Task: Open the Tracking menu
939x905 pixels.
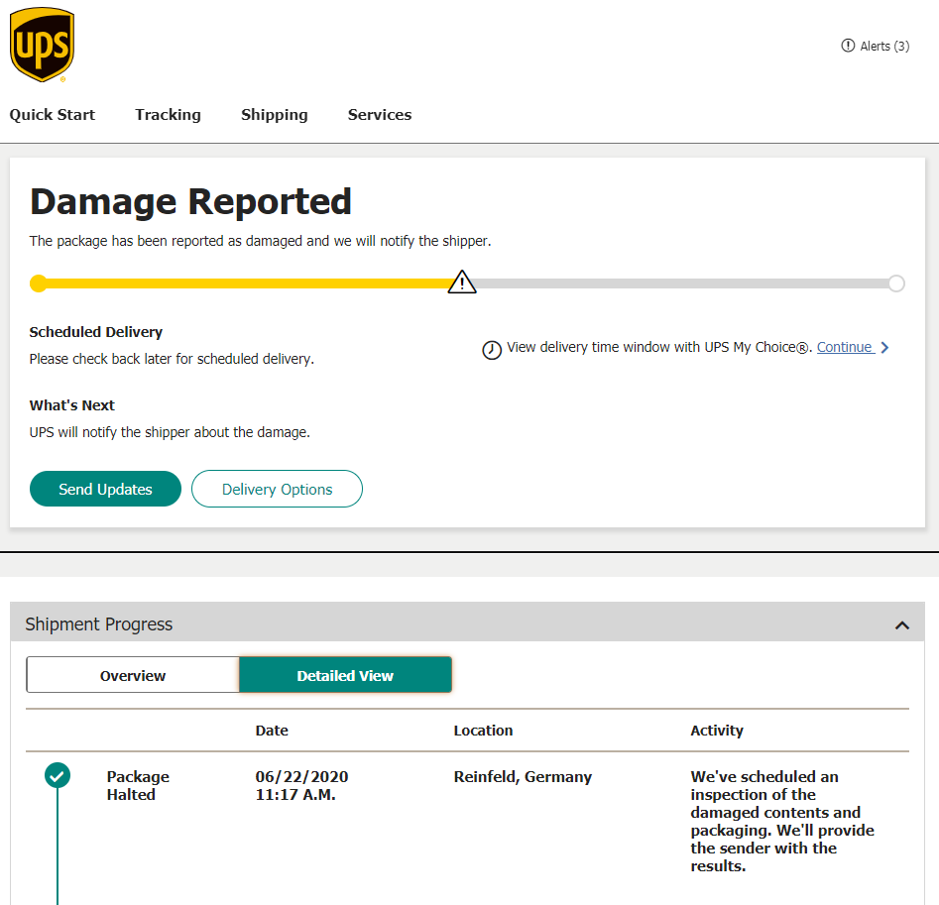Action: [x=168, y=114]
